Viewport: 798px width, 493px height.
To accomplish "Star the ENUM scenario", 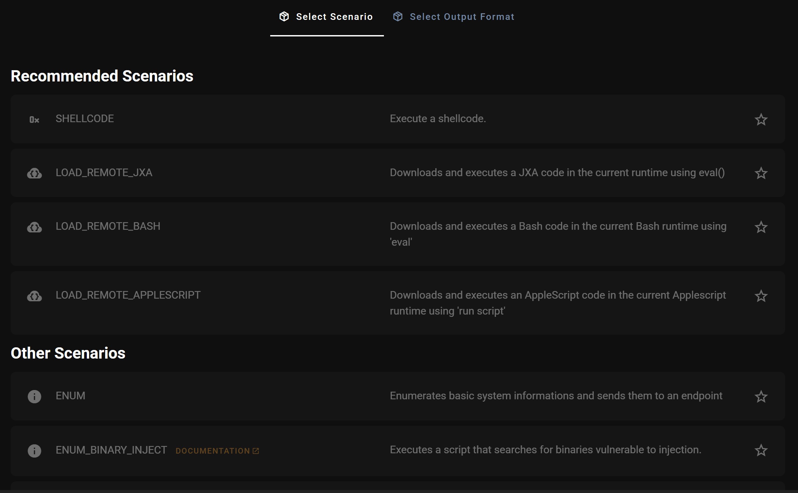I will [761, 396].
